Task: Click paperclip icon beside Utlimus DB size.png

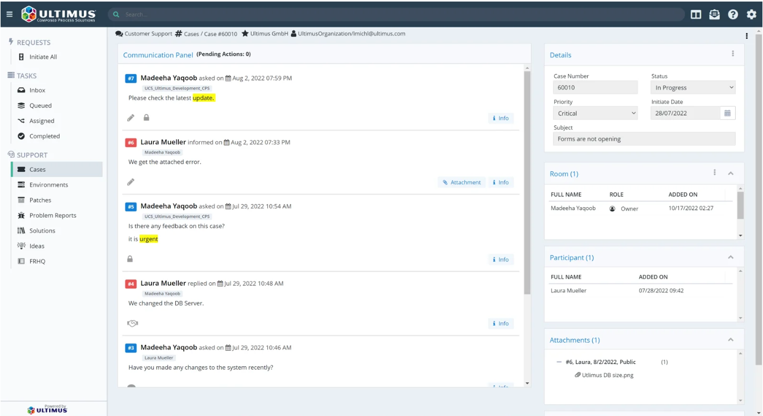Action: (x=577, y=375)
